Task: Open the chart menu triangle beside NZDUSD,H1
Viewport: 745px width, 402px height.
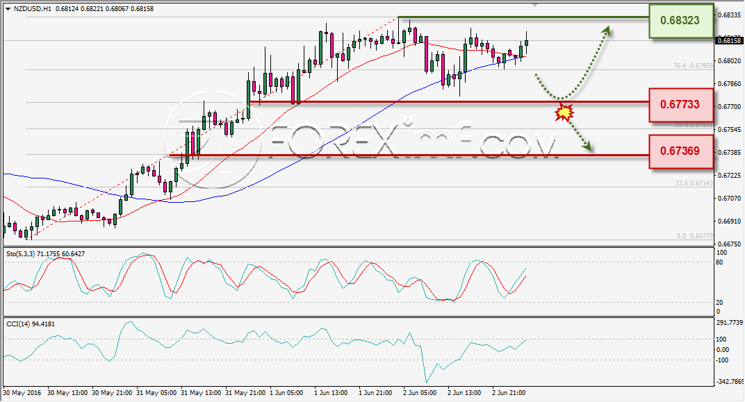Action: point(8,8)
